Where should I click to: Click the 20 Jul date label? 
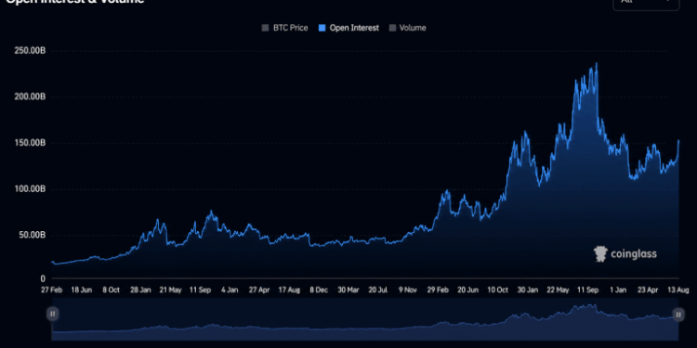point(378,290)
